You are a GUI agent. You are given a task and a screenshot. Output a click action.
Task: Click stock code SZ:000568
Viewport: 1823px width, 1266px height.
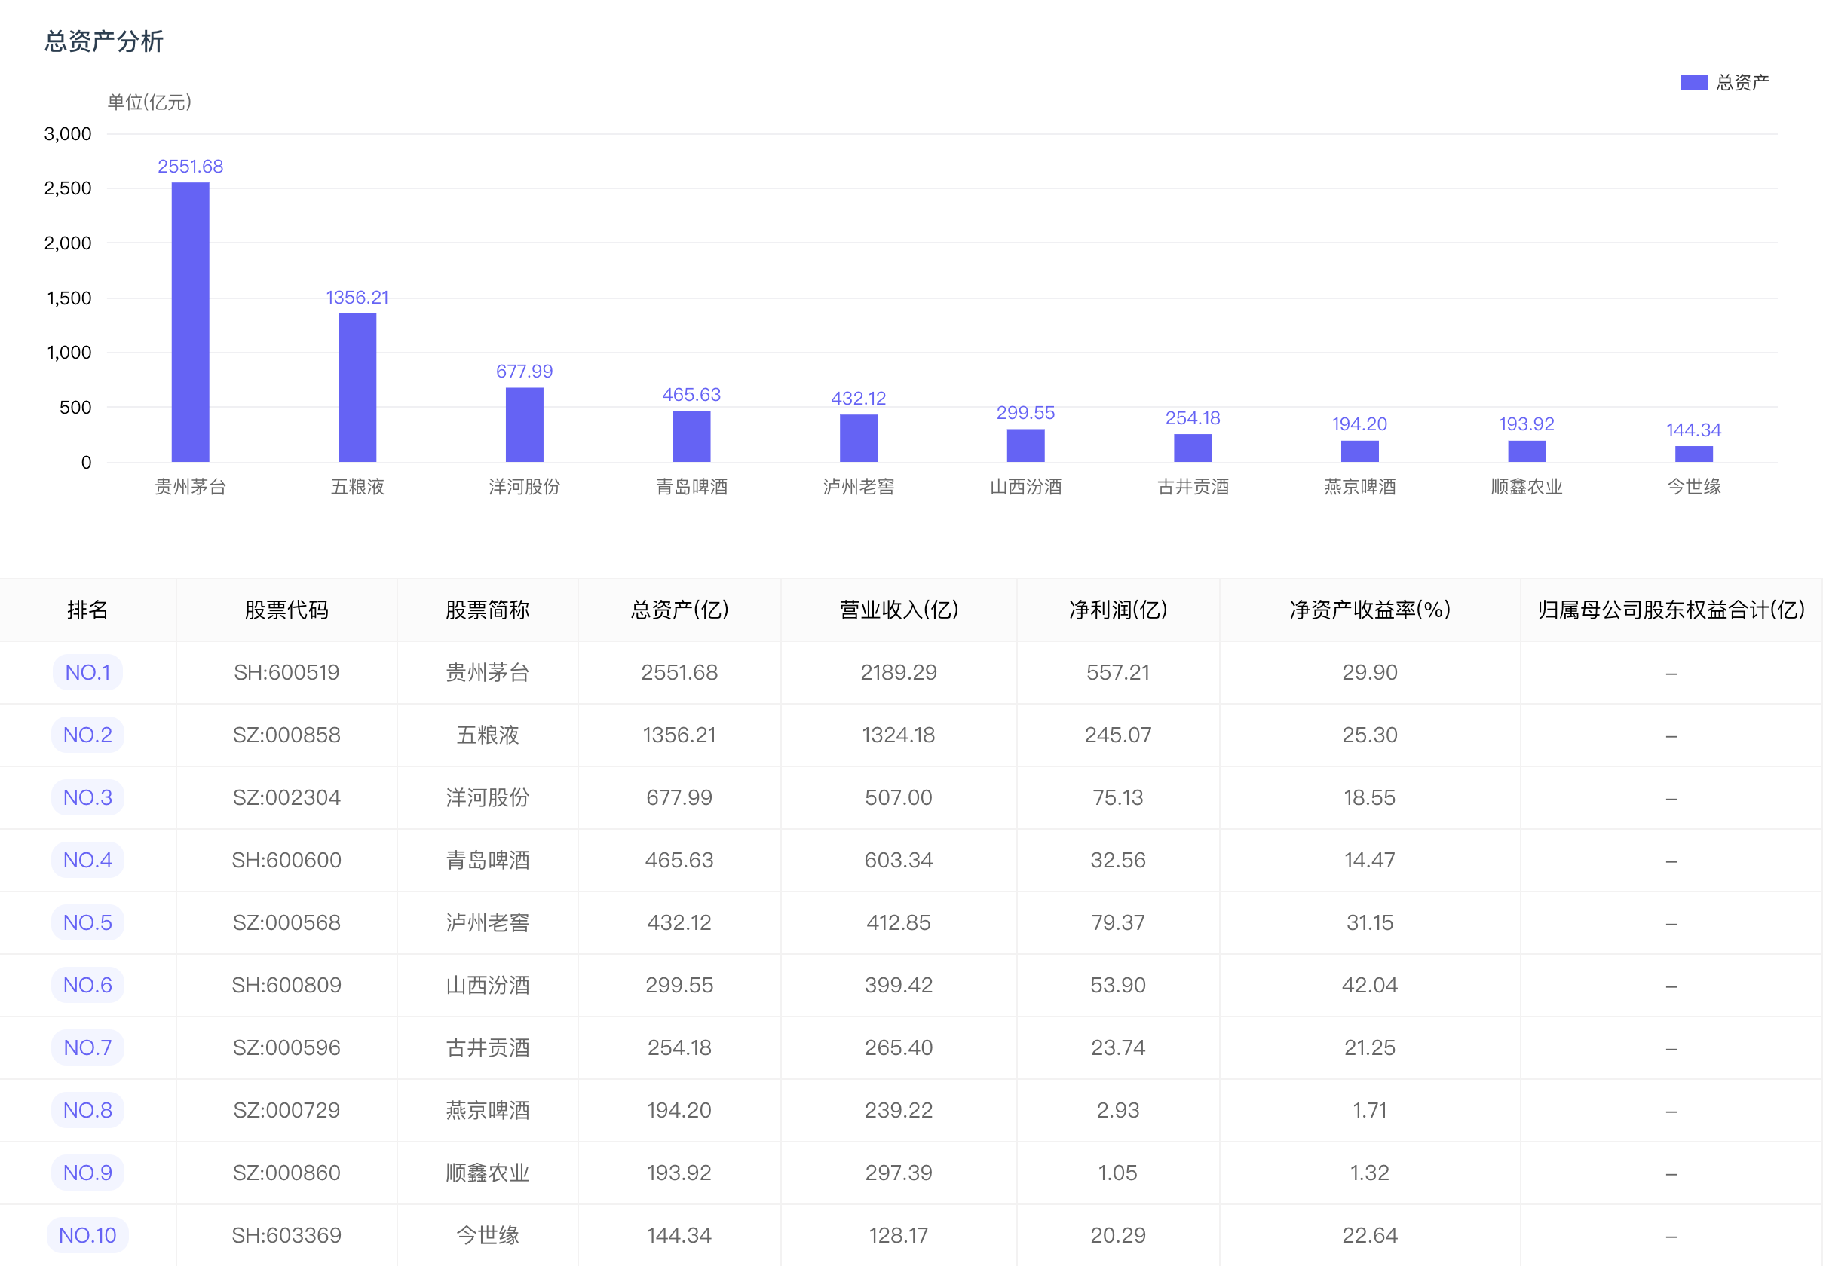tap(286, 923)
